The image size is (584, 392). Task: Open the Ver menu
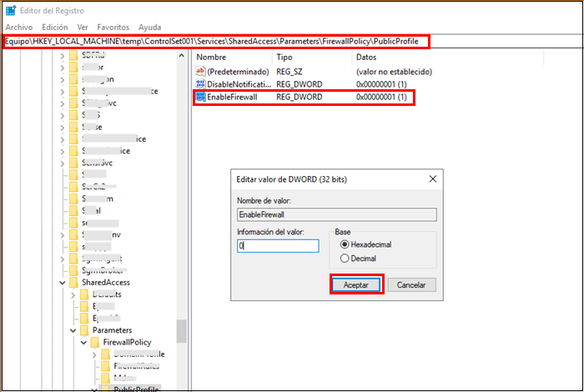(x=83, y=28)
